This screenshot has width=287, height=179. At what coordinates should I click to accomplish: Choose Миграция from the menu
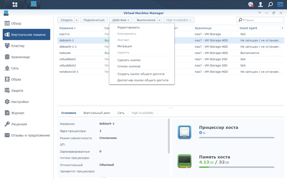124,46
